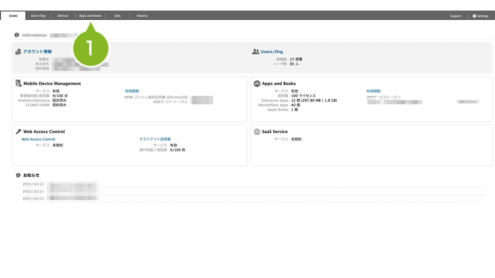Click the SaaS Service globe icon
Screen dimensions: 495x278
click(257, 131)
